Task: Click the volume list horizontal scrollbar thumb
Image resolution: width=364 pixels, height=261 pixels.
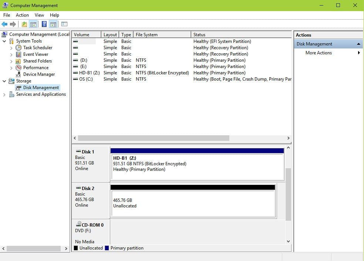Action: 154,138
